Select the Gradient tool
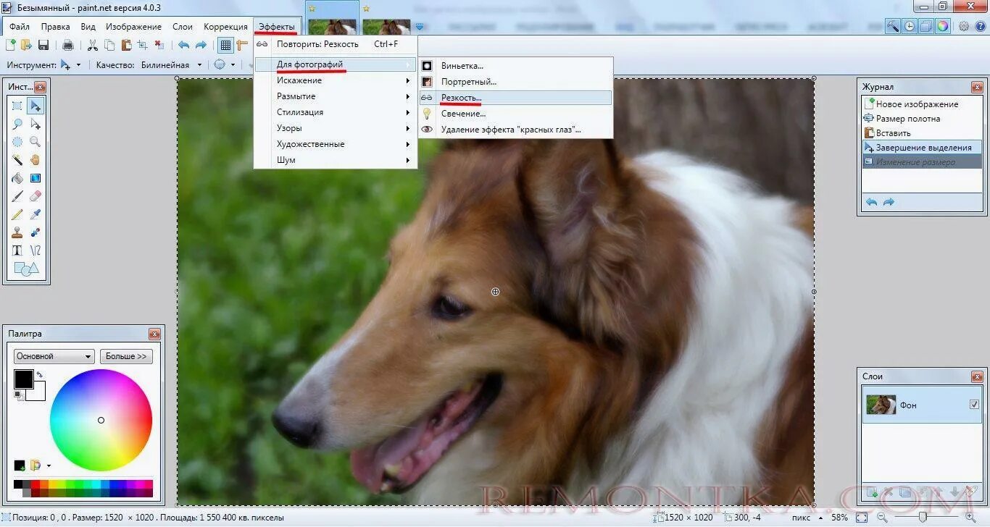The height and width of the screenshot is (527, 990). (x=36, y=178)
